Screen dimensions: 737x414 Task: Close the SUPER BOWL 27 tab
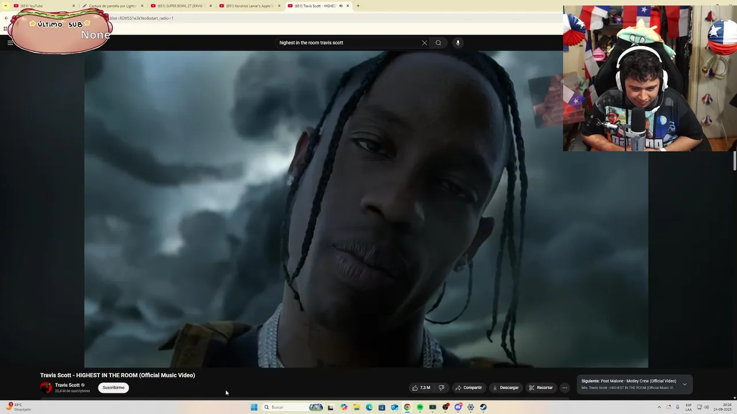click(211, 6)
